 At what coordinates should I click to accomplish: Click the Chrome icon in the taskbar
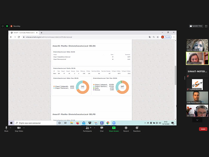coord(108,123)
